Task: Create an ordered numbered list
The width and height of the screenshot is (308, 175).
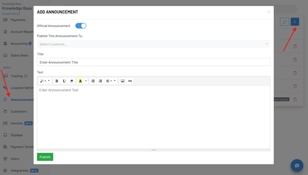Action: click(x=100, y=81)
